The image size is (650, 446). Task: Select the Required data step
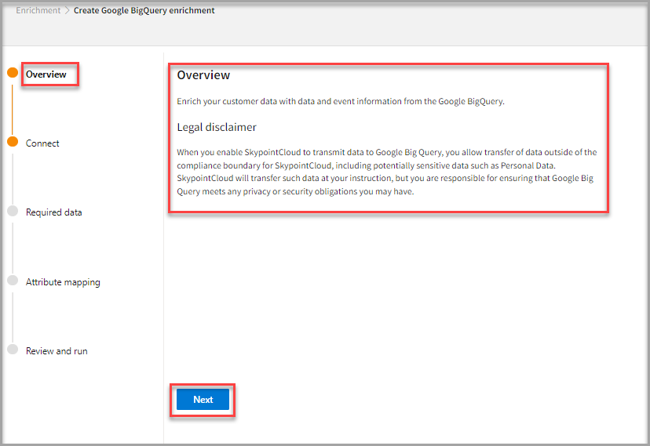[x=54, y=212]
